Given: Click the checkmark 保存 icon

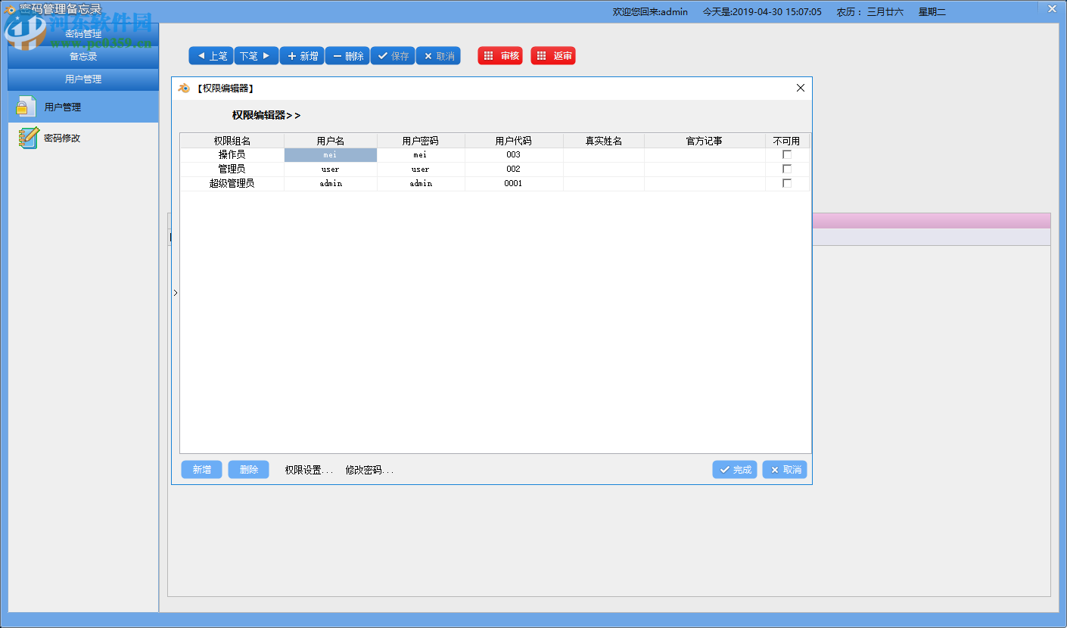Looking at the screenshot, I should pyautogui.click(x=382, y=55).
